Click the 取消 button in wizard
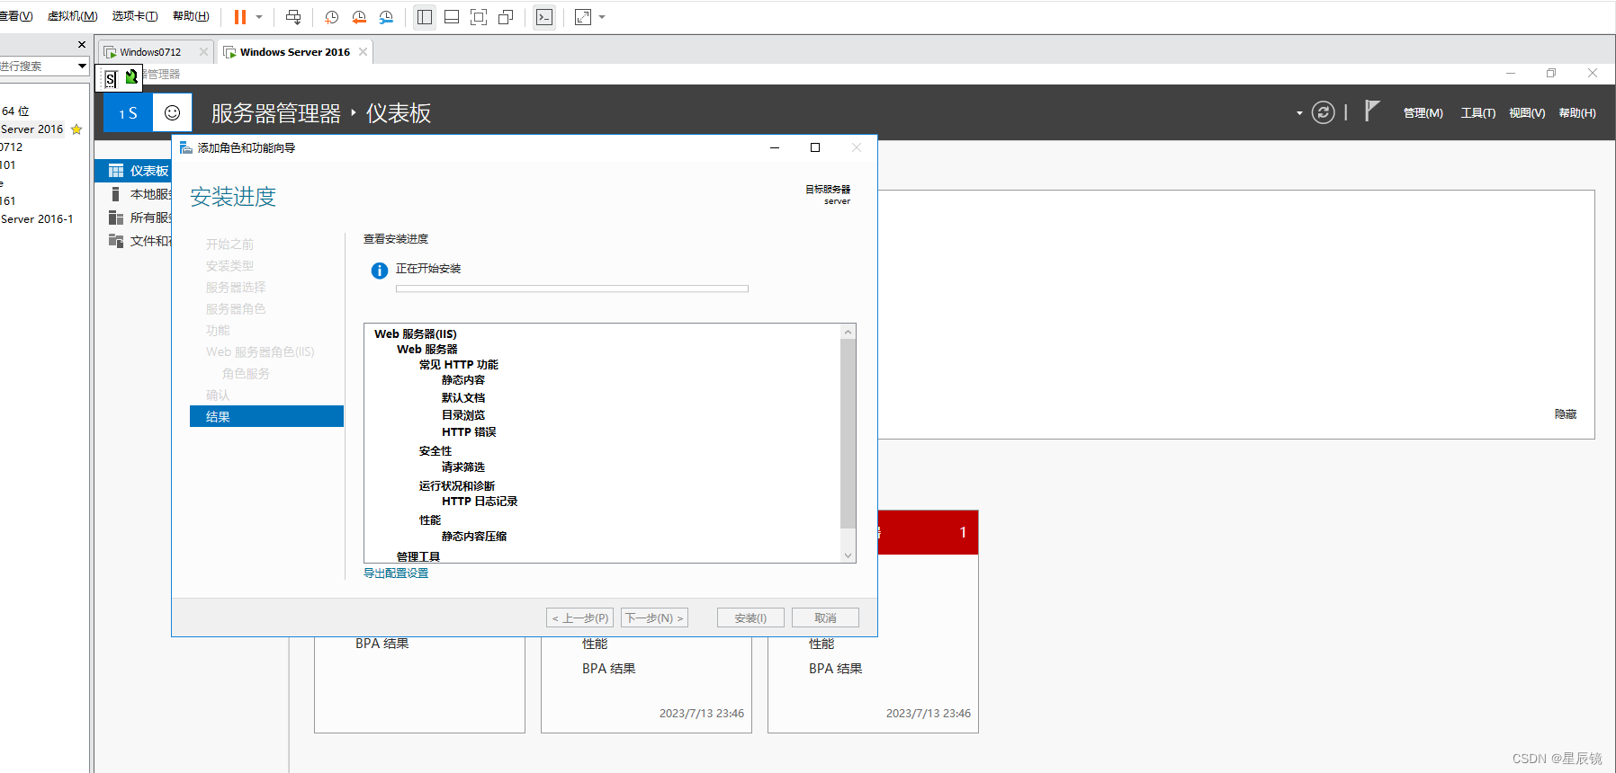This screenshot has height=773, width=1616. pyautogui.click(x=825, y=618)
